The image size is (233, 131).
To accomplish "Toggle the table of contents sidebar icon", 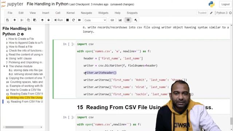I will click(x=128, y=20).
